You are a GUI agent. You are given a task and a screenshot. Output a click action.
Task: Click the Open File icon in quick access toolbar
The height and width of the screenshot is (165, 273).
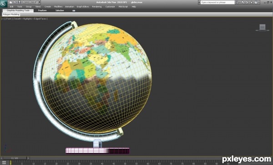click(x=15, y=2)
